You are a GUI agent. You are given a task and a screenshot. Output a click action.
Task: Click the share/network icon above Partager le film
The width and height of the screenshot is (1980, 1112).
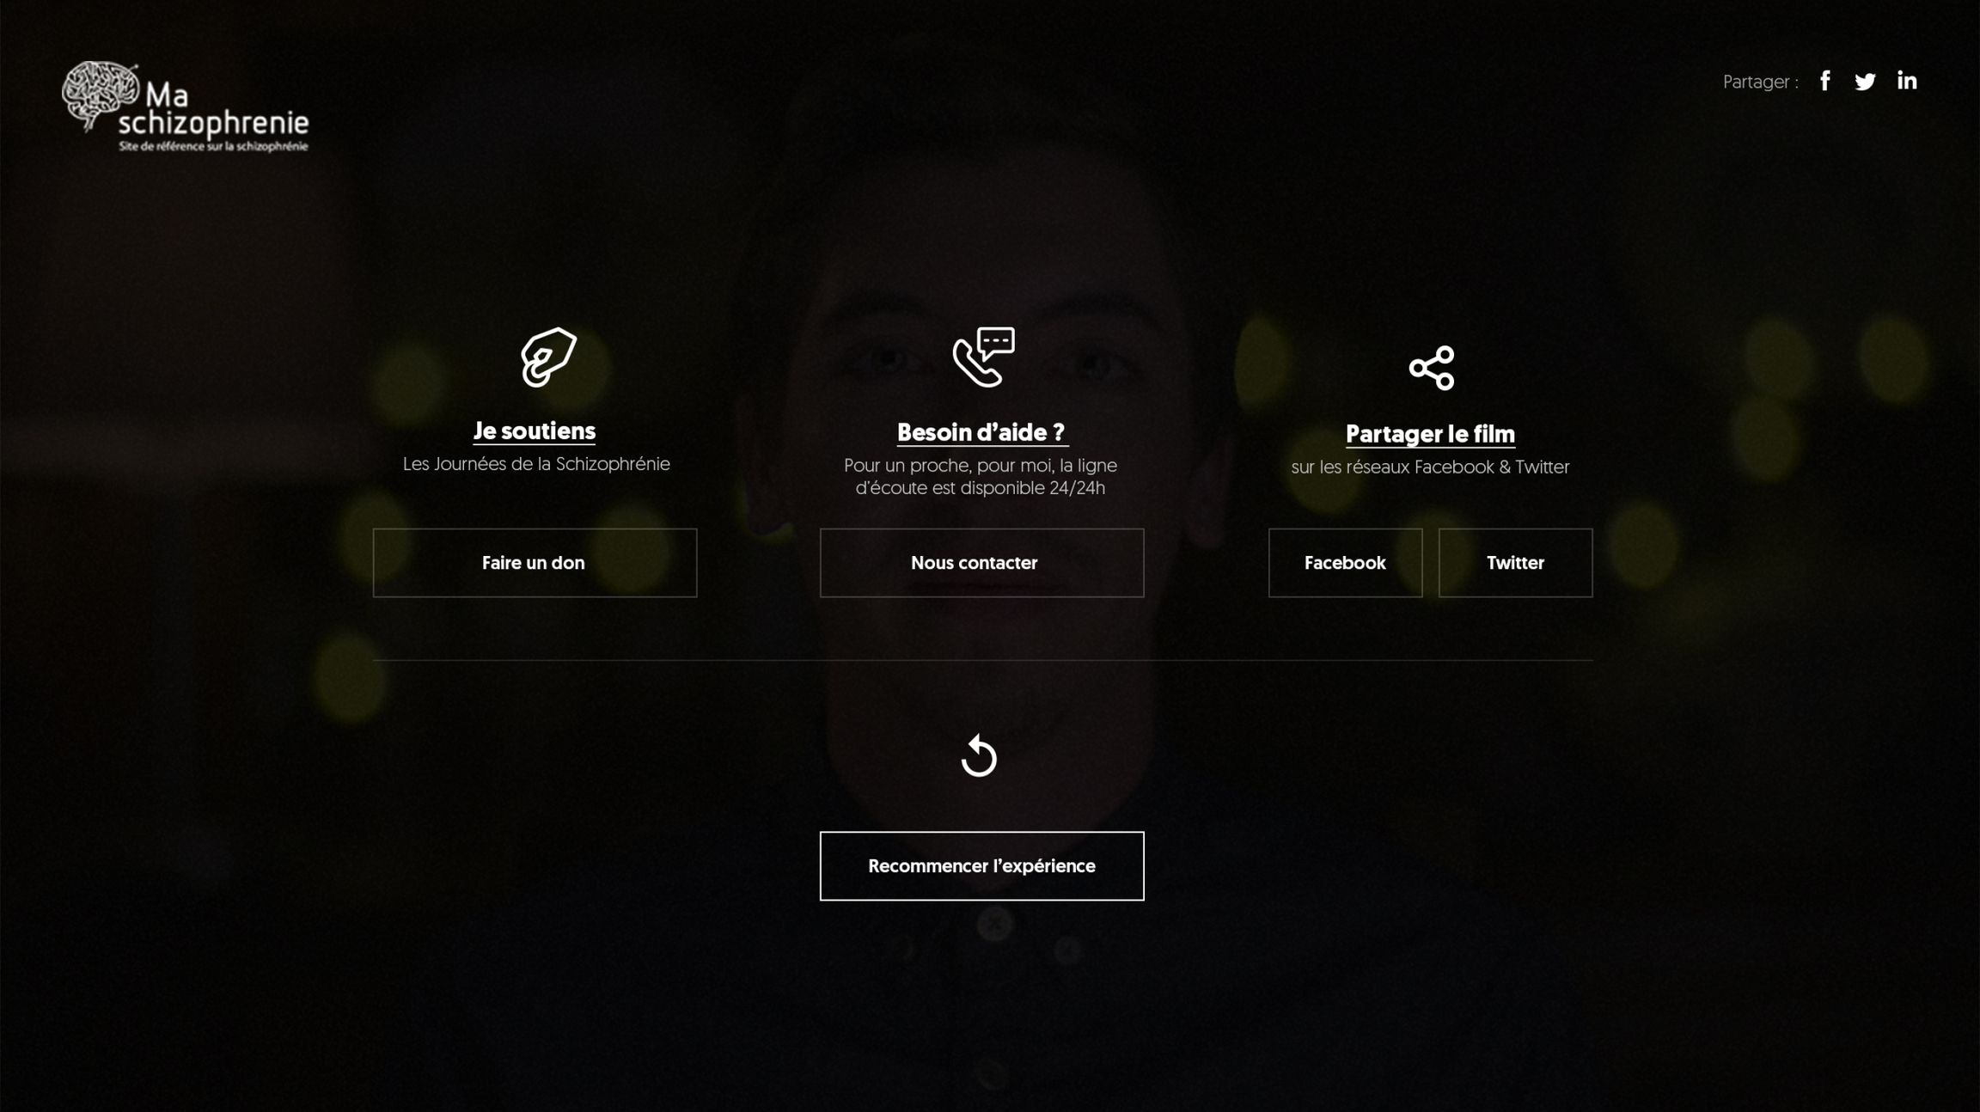1431,367
